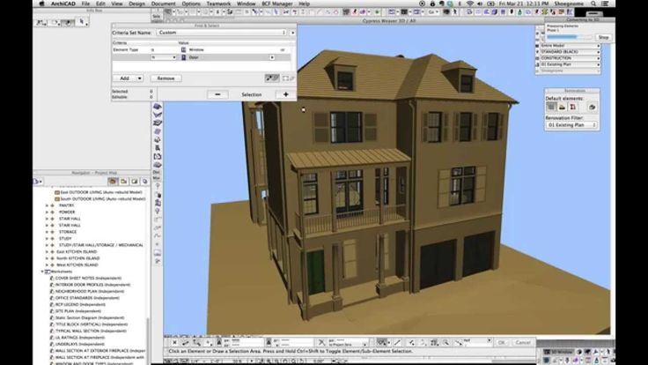Select the Spline tool in toolbox
648x365 pixels.
tap(158, 236)
